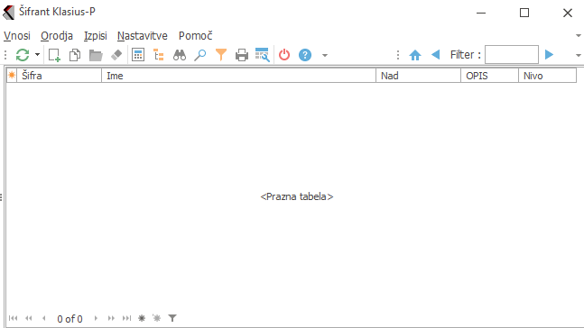
Task: Focus the Filter text field
Action: (512, 55)
